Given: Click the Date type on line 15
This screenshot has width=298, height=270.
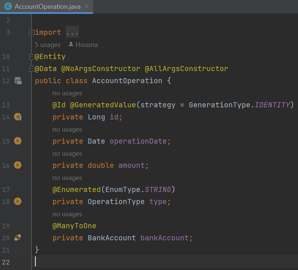Looking at the screenshot, I should coord(96,141).
